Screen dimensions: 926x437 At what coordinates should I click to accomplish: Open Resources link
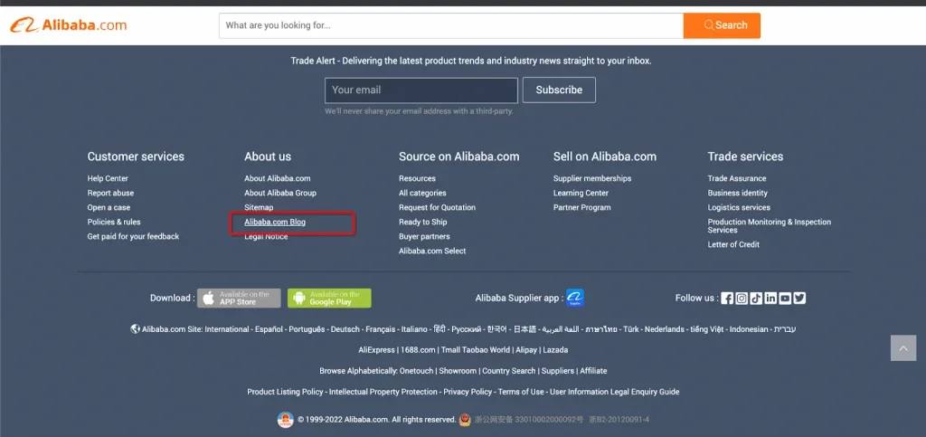(417, 178)
